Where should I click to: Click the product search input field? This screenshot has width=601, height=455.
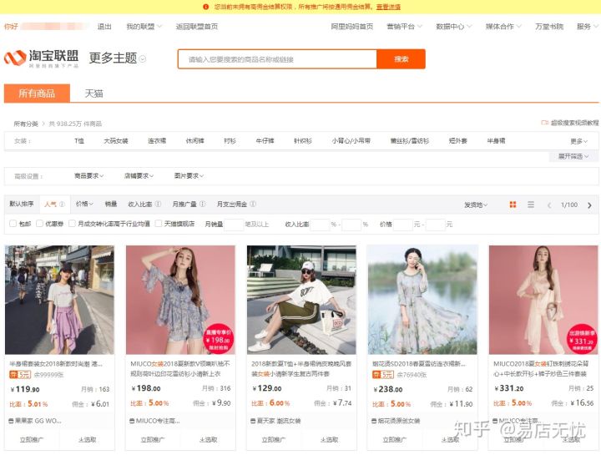point(277,59)
